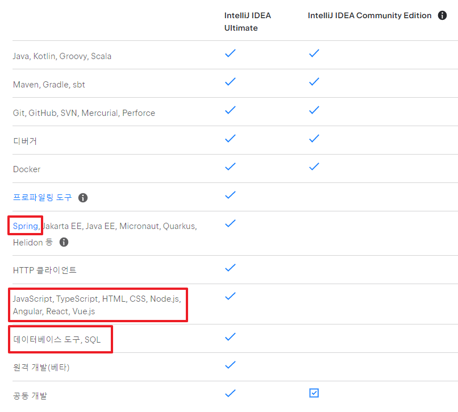The width and height of the screenshot is (458, 412).
Task: Open the 프로파일링 도구 link
Action: tap(43, 197)
